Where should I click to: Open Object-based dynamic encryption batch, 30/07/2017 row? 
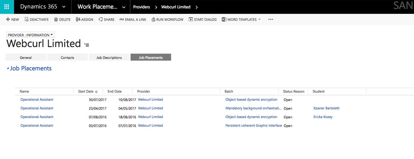(x=251, y=99)
